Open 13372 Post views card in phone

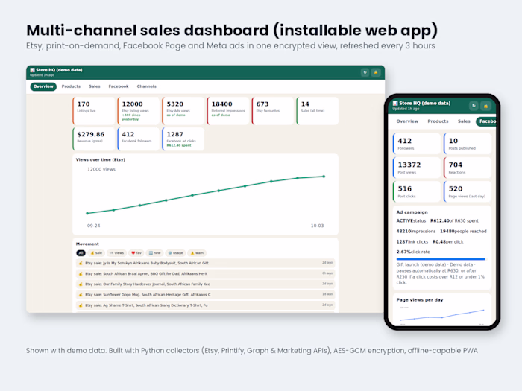click(416, 168)
